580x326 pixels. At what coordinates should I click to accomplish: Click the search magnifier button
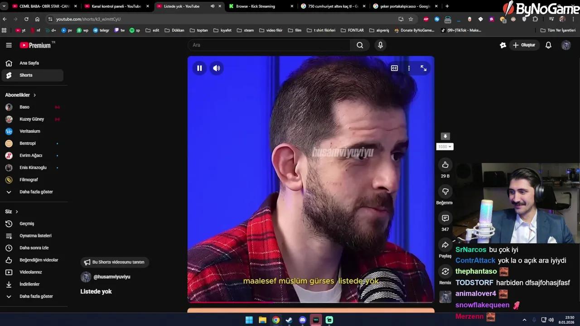(x=360, y=45)
